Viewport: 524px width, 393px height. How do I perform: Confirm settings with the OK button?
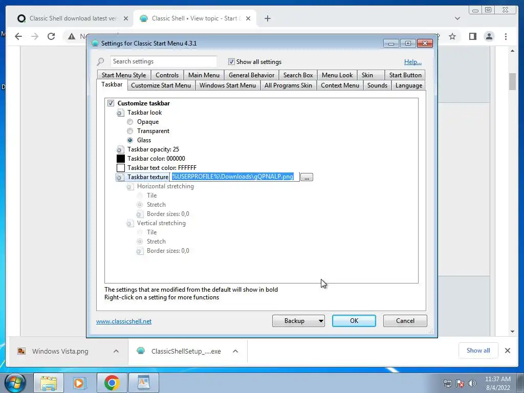click(x=354, y=321)
